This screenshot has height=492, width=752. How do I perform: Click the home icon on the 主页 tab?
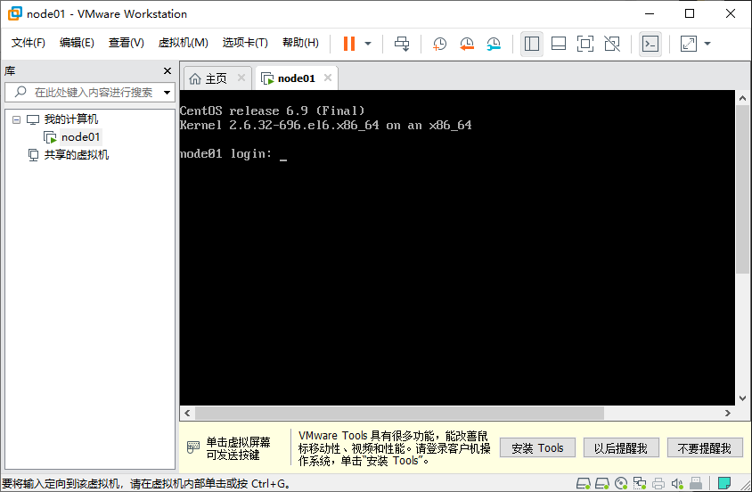pos(195,78)
